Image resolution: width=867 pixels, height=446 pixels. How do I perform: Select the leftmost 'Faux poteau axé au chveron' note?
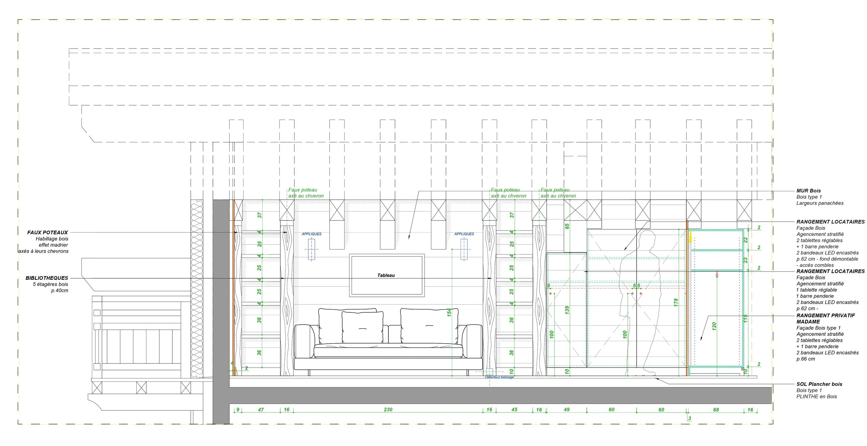pos(306,193)
